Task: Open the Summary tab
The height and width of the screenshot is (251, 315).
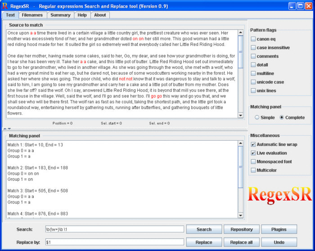Action: click(60, 15)
